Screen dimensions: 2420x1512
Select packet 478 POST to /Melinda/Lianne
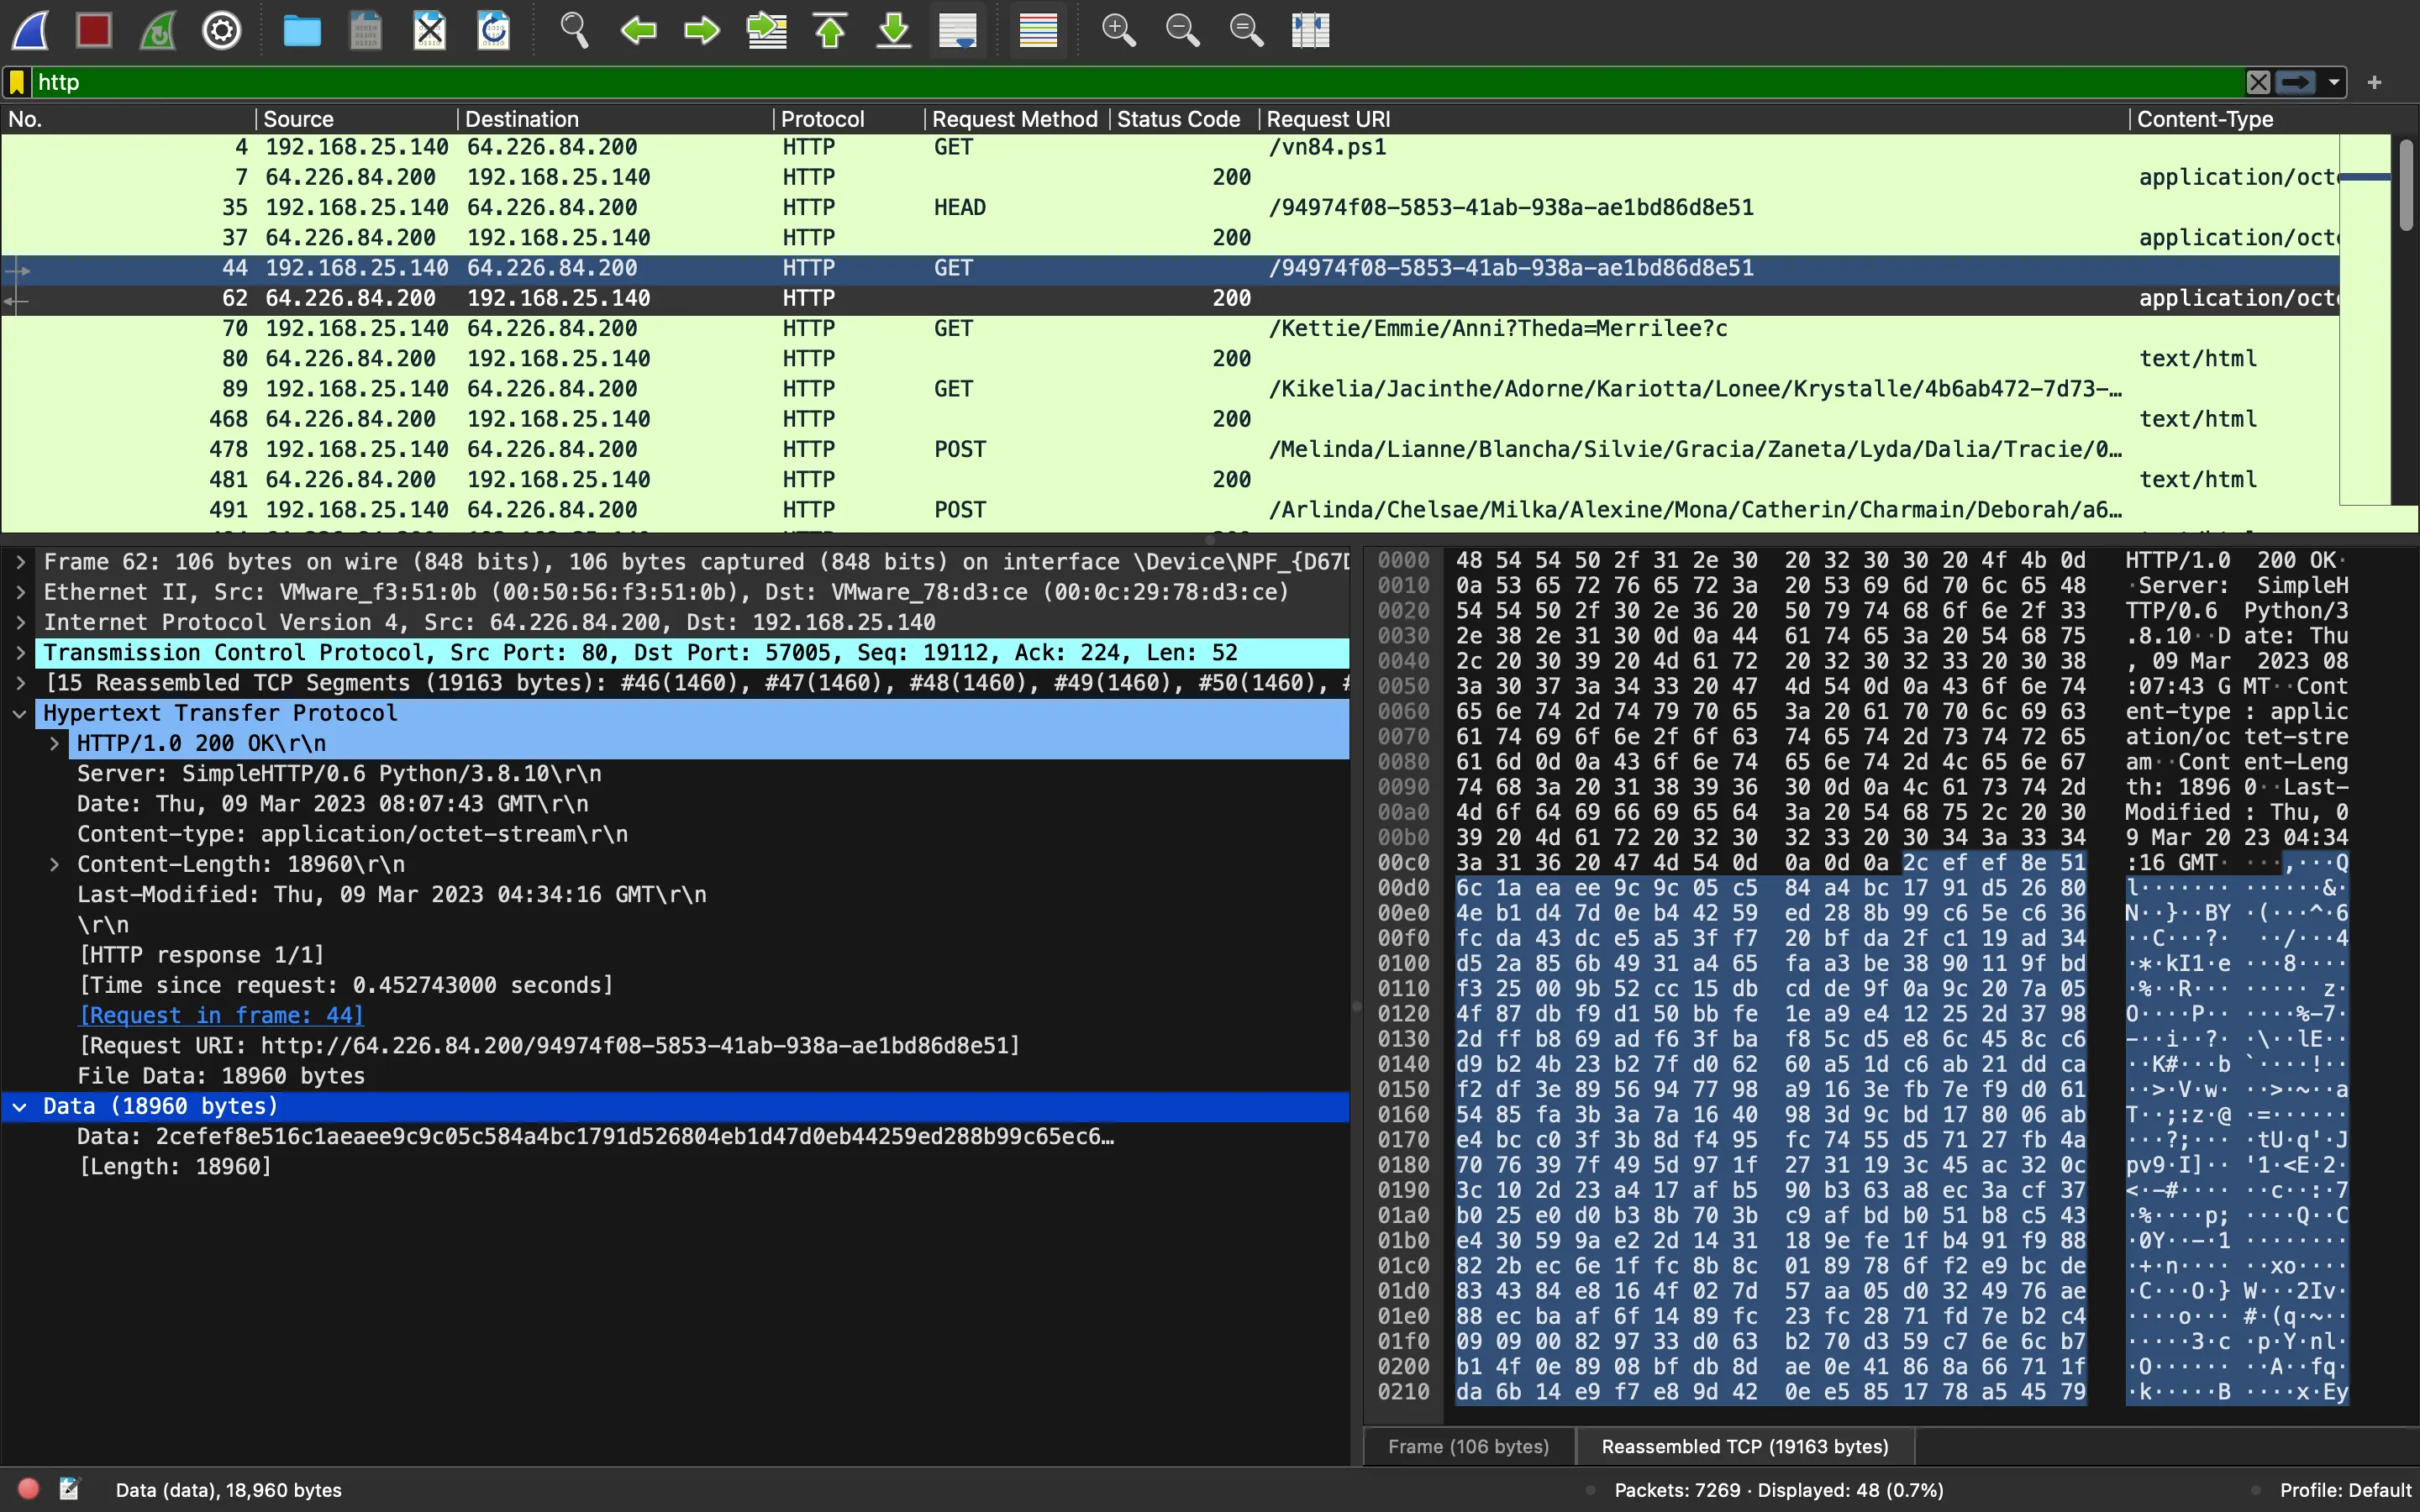[x=1170, y=449]
